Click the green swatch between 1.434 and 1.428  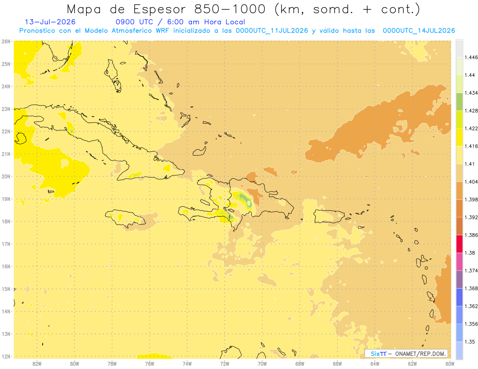(x=459, y=102)
